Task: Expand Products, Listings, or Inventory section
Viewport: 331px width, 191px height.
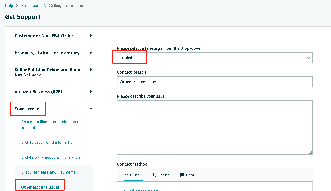Action: point(52,53)
